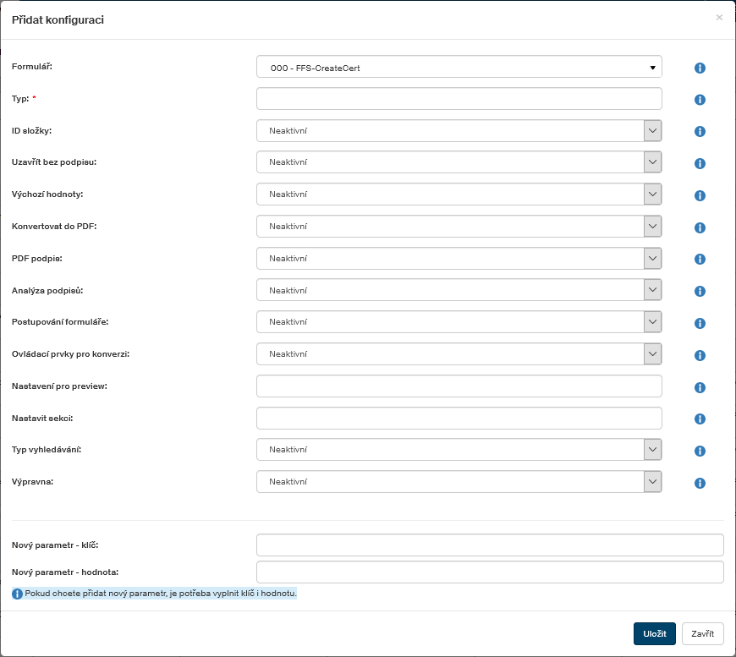Expand the Uzavřít bez podpisu dropdown
Screen dimensions: 736x657
tap(459, 162)
